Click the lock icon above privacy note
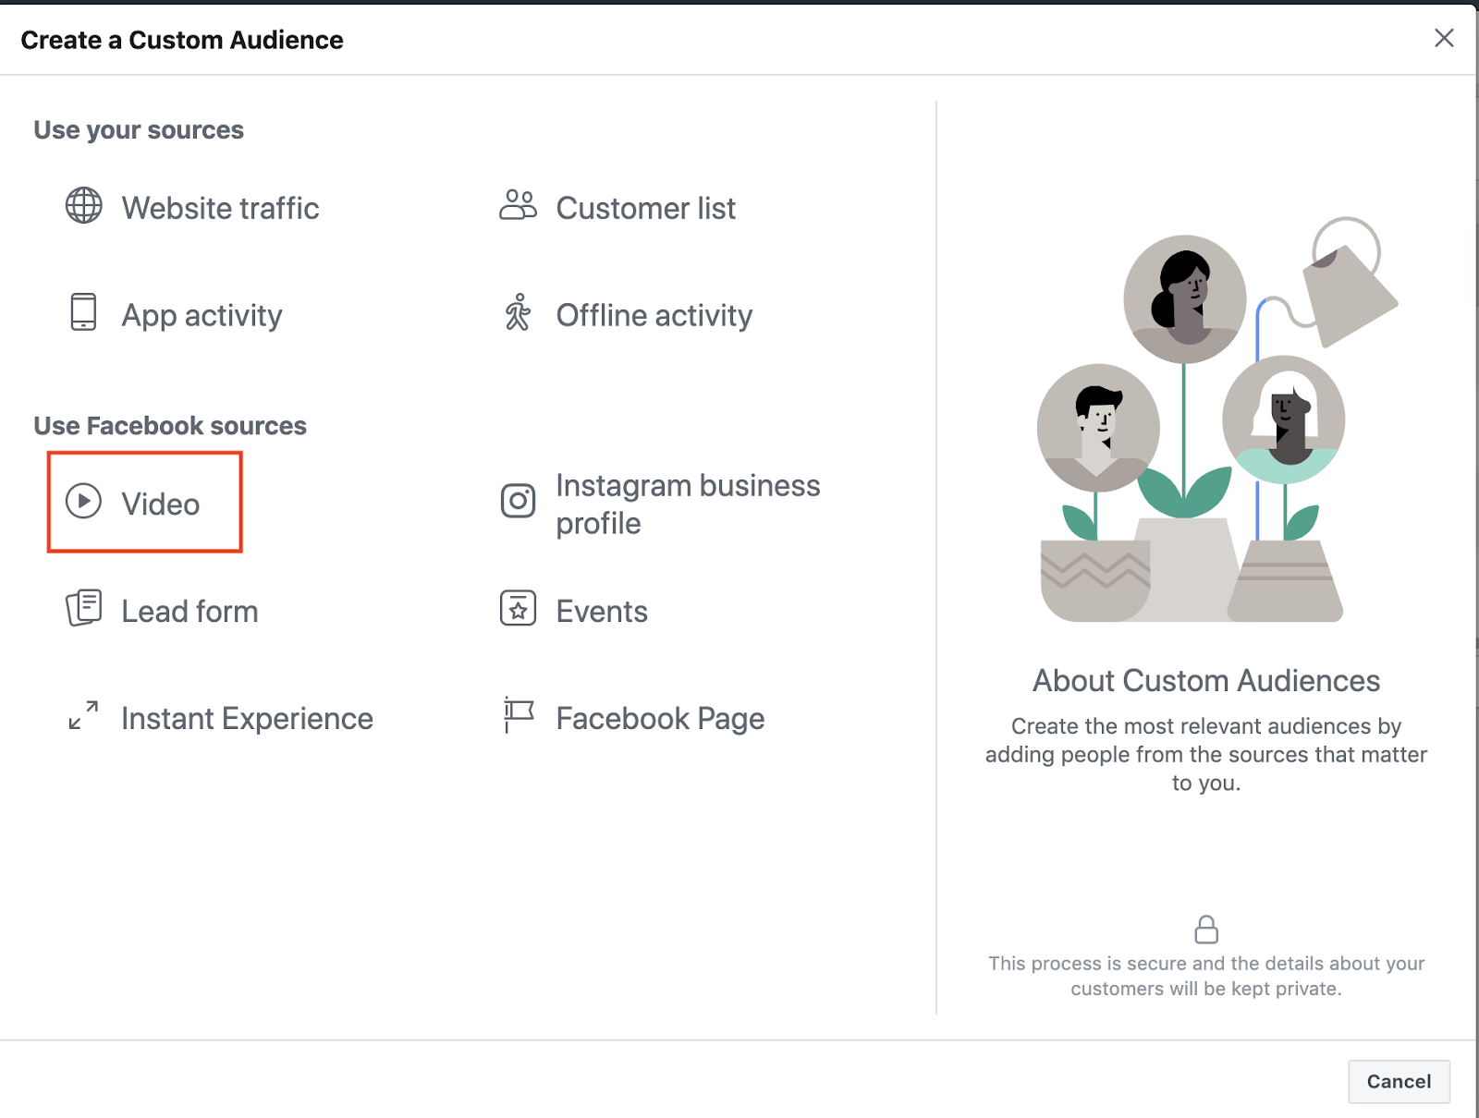 click(1205, 930)
